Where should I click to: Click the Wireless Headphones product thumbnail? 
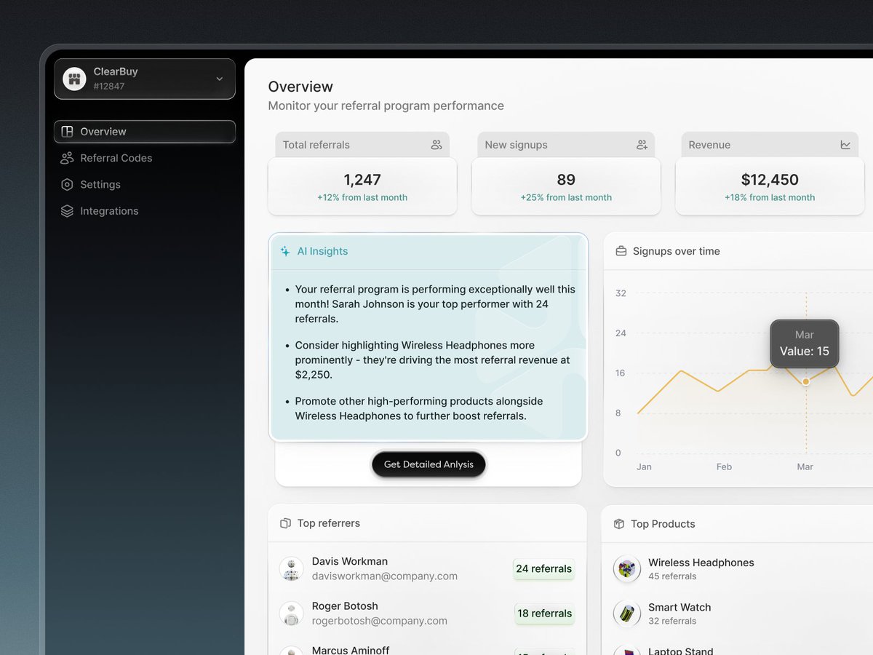click(x=627, y=569)
